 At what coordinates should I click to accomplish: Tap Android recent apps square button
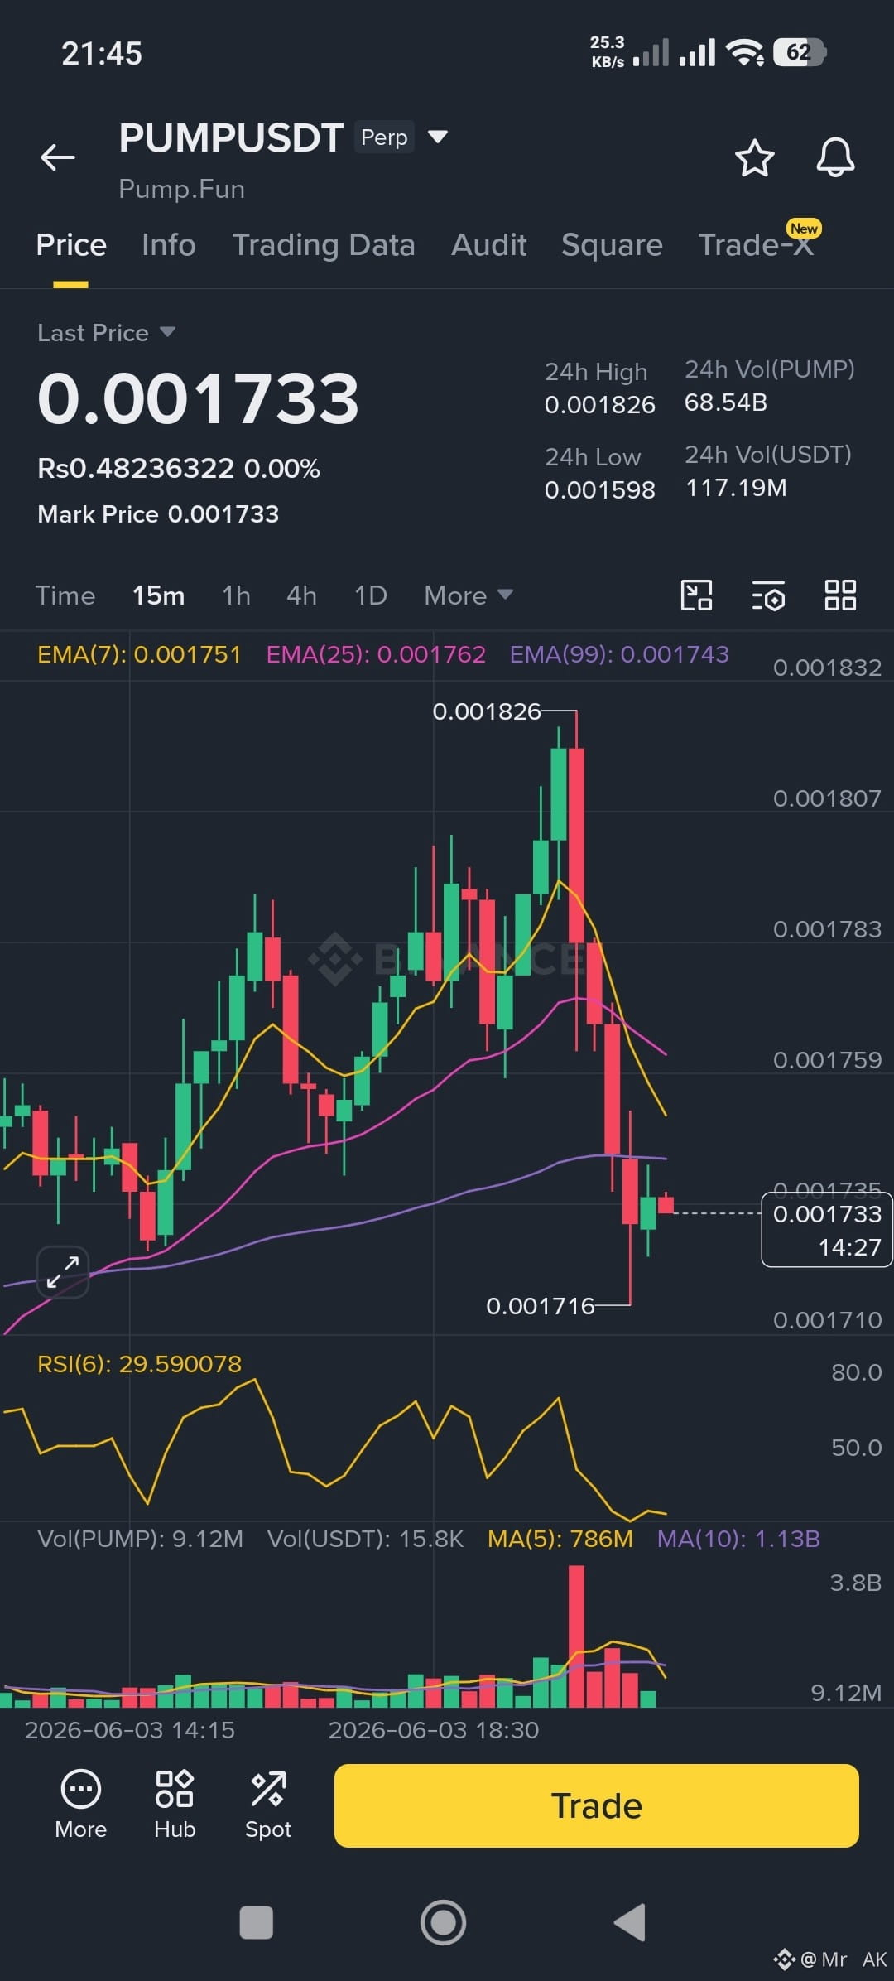[256, 1922]
